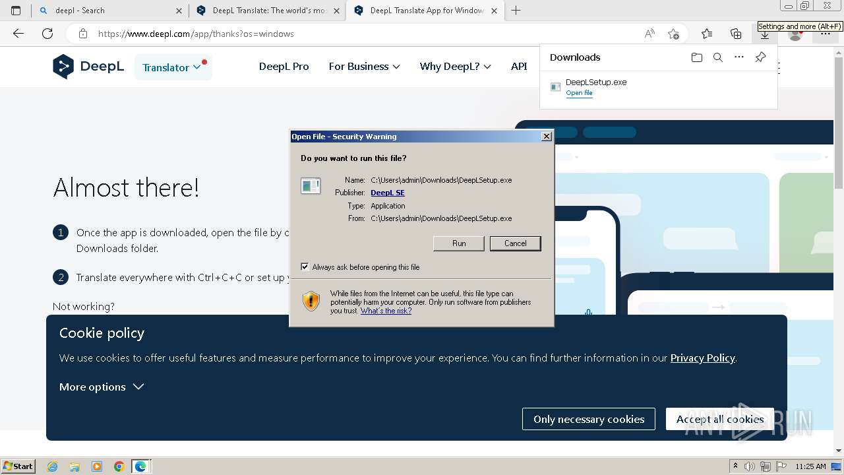Switch to the deepl - Search tab
The image size is (844, 475).
click(109, 11)
